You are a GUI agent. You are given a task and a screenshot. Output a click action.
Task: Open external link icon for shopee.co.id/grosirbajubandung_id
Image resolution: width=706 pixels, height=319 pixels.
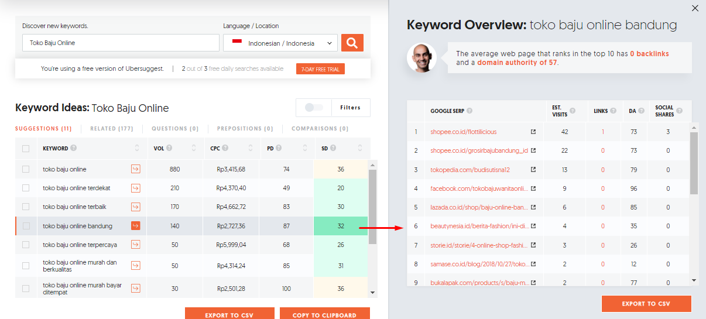pyautogui.click(x=533, y=150)
